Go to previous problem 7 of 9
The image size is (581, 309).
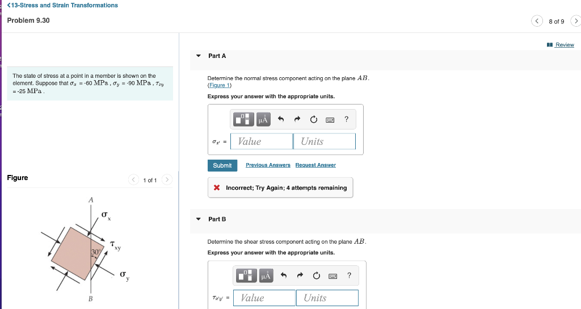[x=537, y=21]
